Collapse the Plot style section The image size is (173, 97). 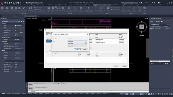coord(23,41)
